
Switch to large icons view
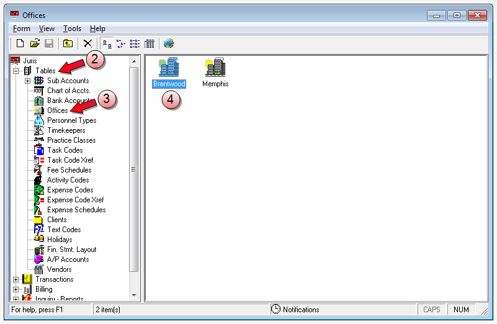(107, 43)
